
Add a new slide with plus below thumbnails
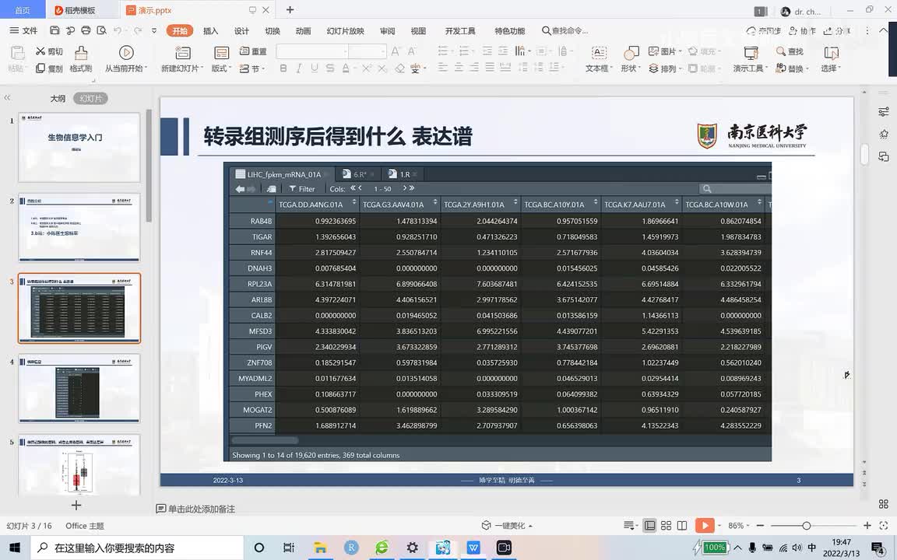coord(76,505)
